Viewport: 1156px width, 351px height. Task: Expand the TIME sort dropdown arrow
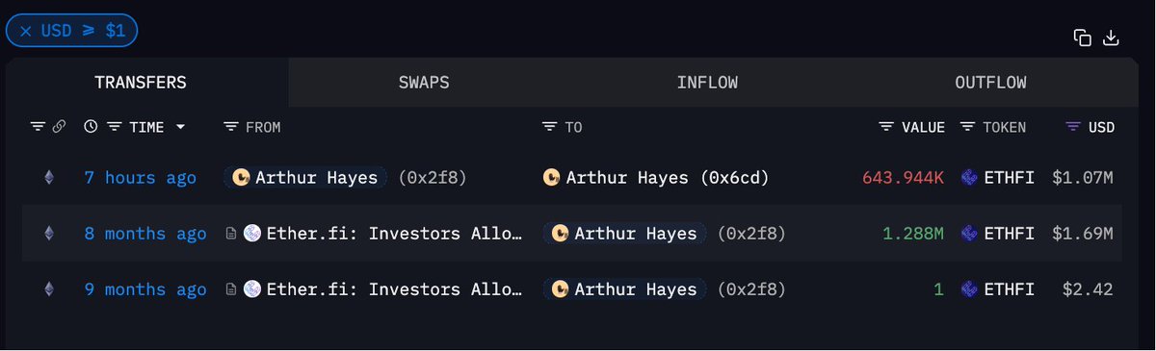pyautogui.click(x=180, y=127)
